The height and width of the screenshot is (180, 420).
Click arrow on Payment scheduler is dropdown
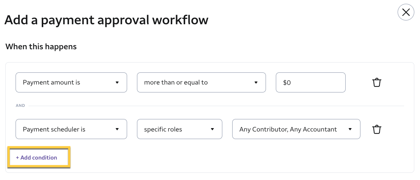click(117, 130)
